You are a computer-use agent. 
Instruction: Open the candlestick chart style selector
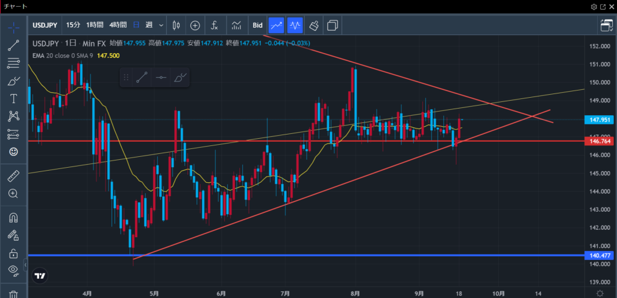[x=177, y=25]
